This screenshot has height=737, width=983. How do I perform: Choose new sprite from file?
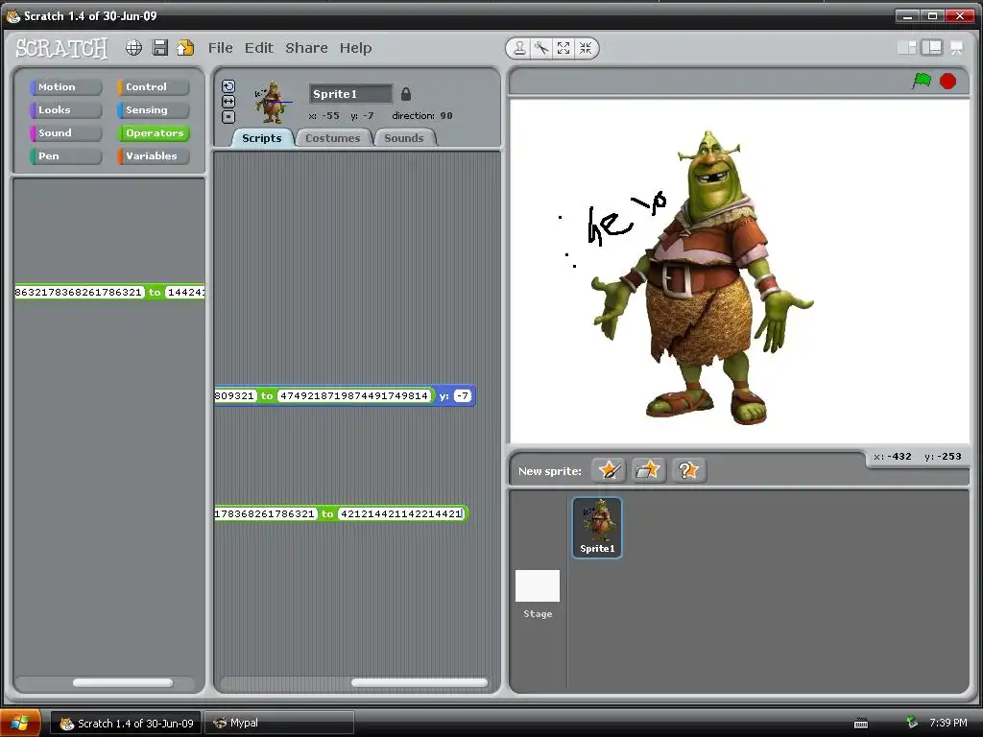pyautogui.click(x=648, y=470)
